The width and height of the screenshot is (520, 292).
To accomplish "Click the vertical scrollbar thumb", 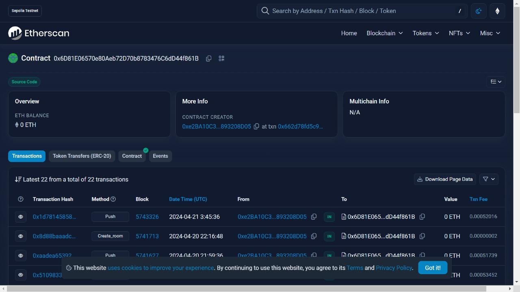I will (517, 60).
